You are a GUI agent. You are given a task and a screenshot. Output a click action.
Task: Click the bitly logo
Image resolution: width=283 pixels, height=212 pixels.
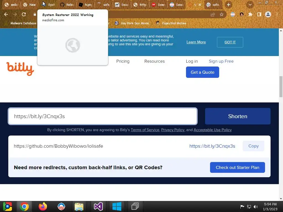pyautogui.click(x=20, y=68)
